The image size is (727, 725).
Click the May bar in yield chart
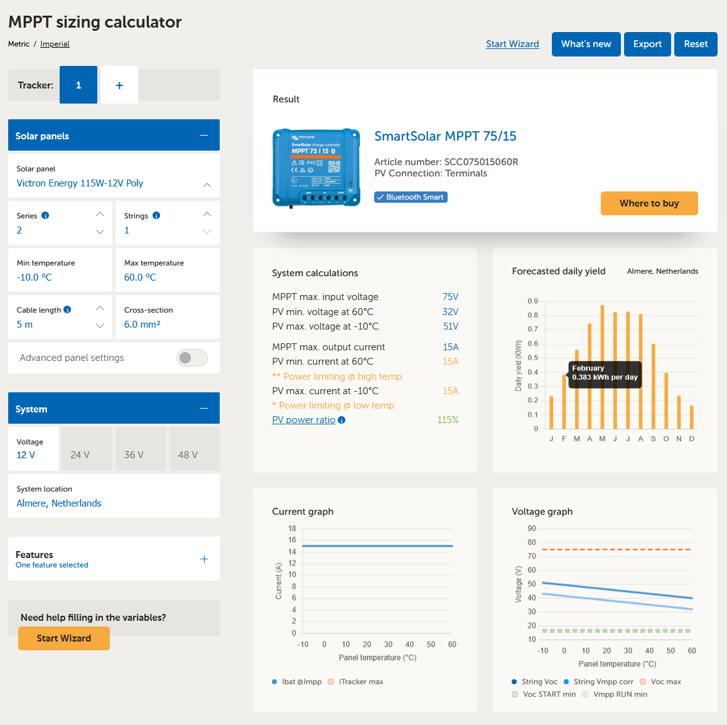602,367
